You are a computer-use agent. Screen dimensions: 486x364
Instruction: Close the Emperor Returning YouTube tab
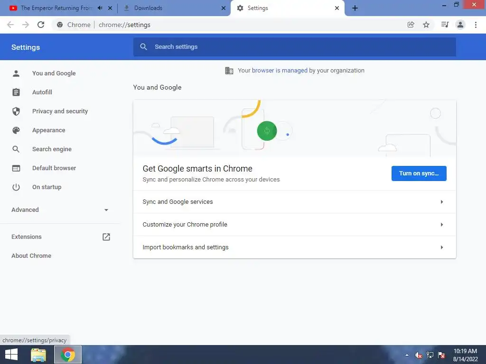tap(110, 8)
